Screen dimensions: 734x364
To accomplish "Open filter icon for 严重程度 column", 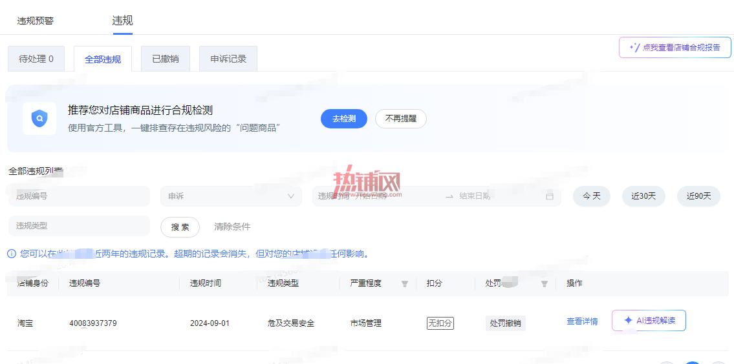I will tap(405, 283).
